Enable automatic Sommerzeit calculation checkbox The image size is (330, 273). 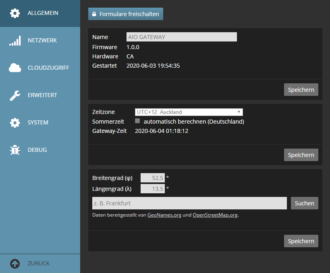pyautogui.click(x=137, y=121)
